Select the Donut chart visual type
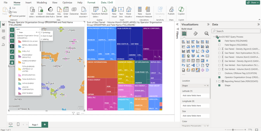Screen dimensions: 261x131 [207, 51]
